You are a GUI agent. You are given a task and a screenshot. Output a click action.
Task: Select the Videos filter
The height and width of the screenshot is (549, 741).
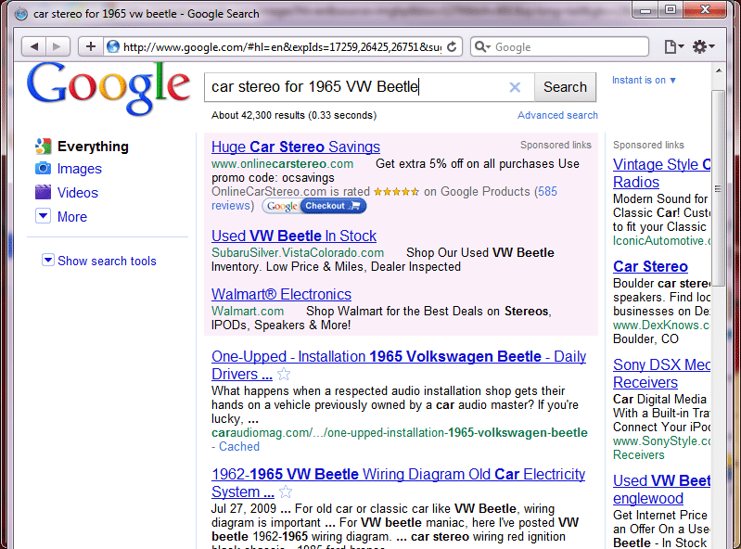78,193
